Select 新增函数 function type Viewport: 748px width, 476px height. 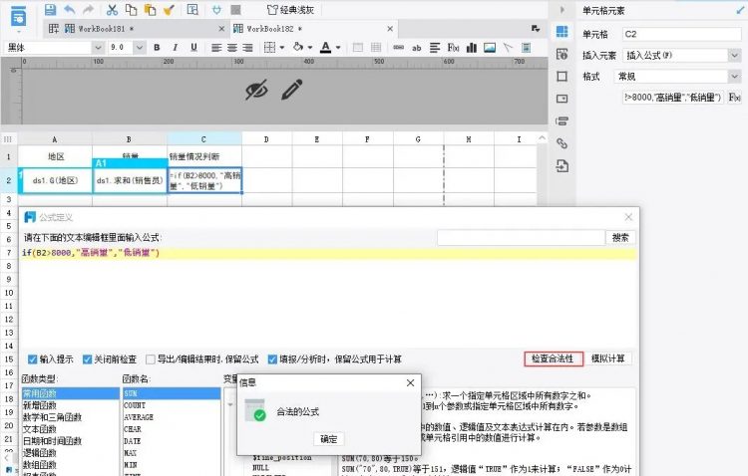40,405
